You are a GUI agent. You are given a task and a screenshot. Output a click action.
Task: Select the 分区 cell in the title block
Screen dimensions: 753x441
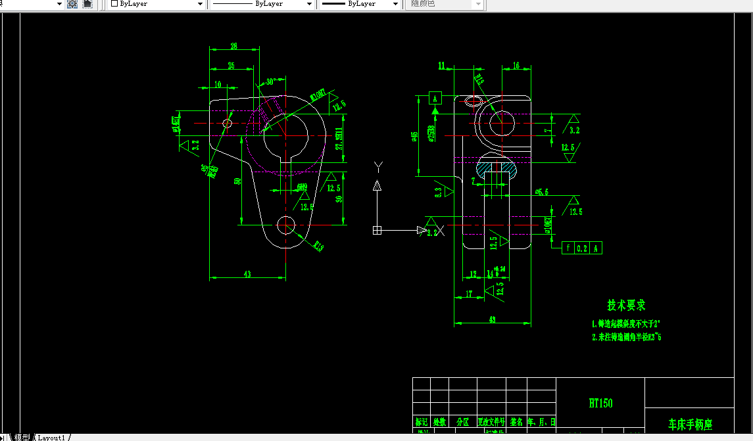[463, 422]
